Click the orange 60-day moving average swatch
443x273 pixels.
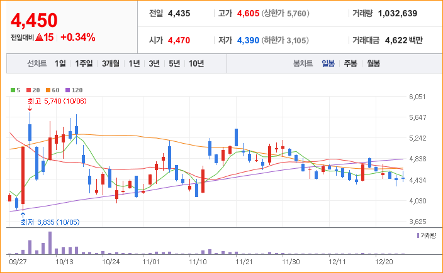click(48, 90)
